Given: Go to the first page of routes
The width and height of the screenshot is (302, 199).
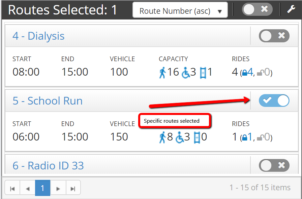Looking at the screenshot, I should [x=12, y=189].
